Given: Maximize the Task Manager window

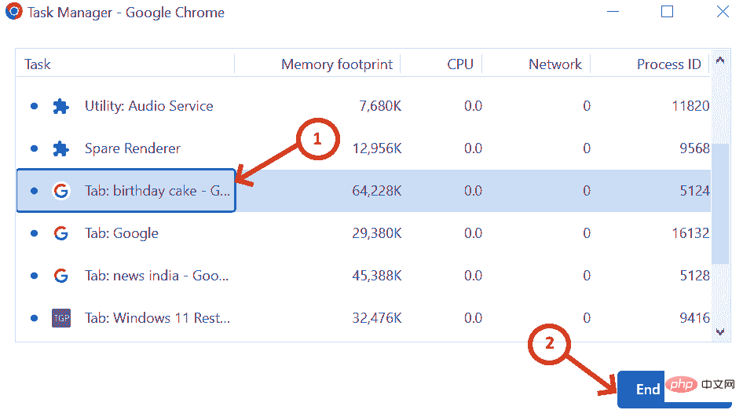Looking at the screenshot, I should [667, 12].
